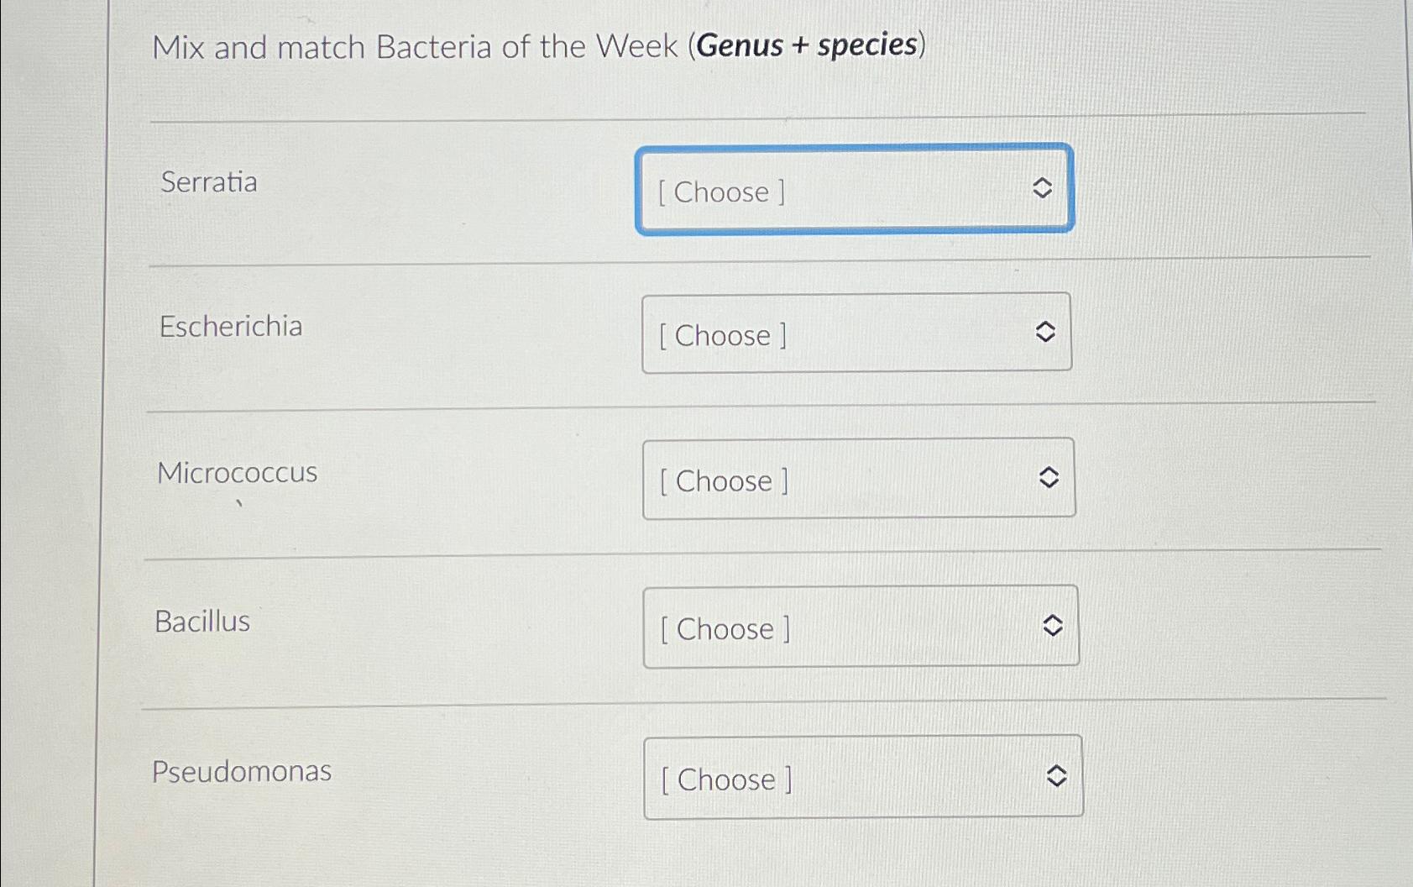Open the Bacillus species selector
The width and height of the screenshot is (1413, 887).
861,627
